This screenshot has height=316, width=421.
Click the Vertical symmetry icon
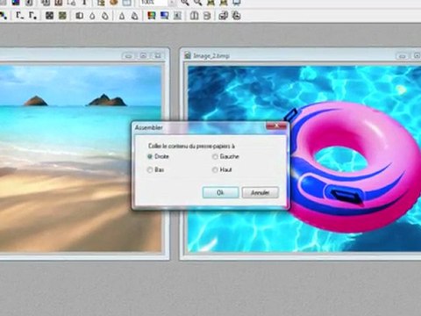[207, 16]
